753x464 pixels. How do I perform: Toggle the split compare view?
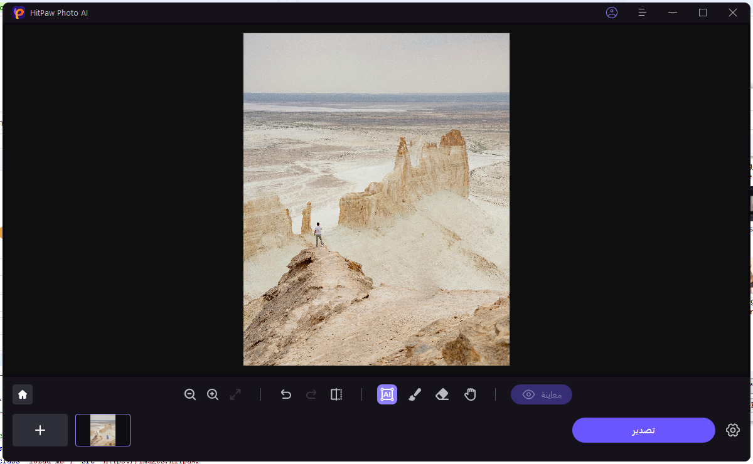point(336,394)
